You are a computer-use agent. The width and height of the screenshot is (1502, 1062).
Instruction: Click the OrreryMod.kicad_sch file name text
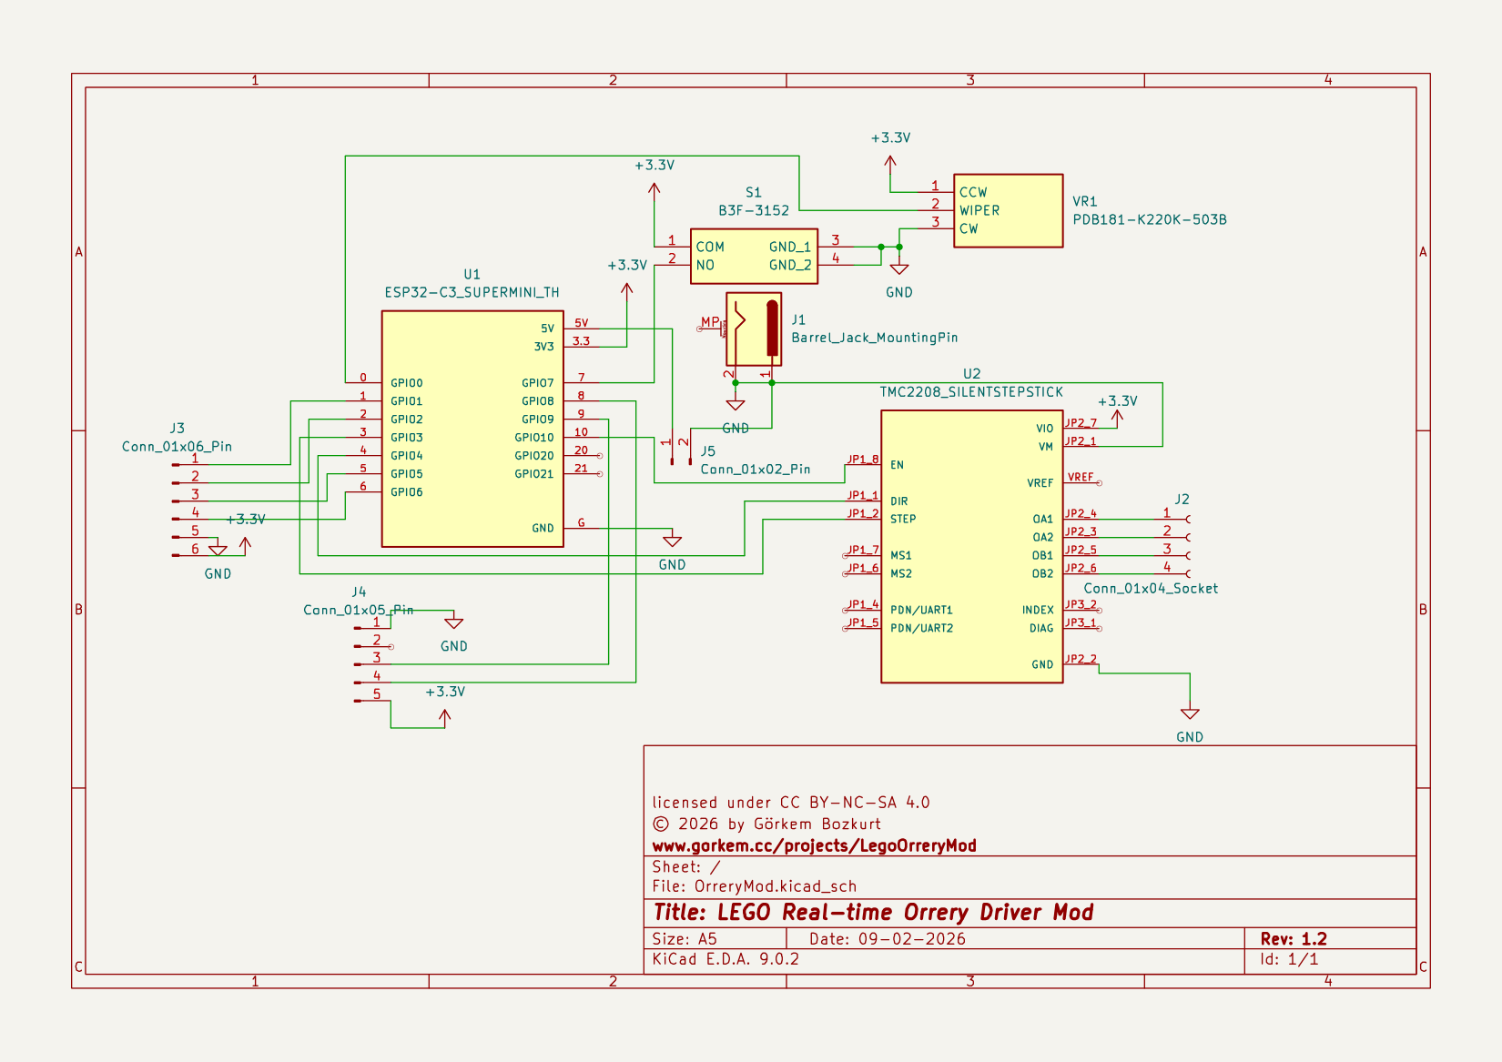[x=775, y=886]
